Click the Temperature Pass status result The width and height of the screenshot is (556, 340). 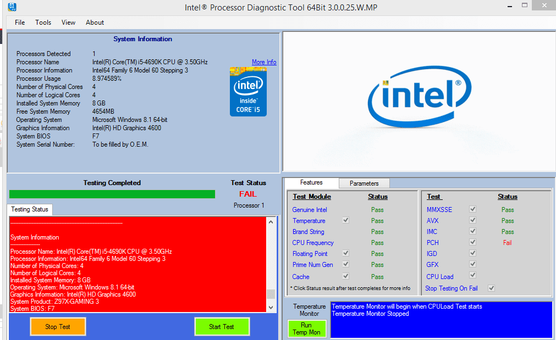[x=377, y=221]
